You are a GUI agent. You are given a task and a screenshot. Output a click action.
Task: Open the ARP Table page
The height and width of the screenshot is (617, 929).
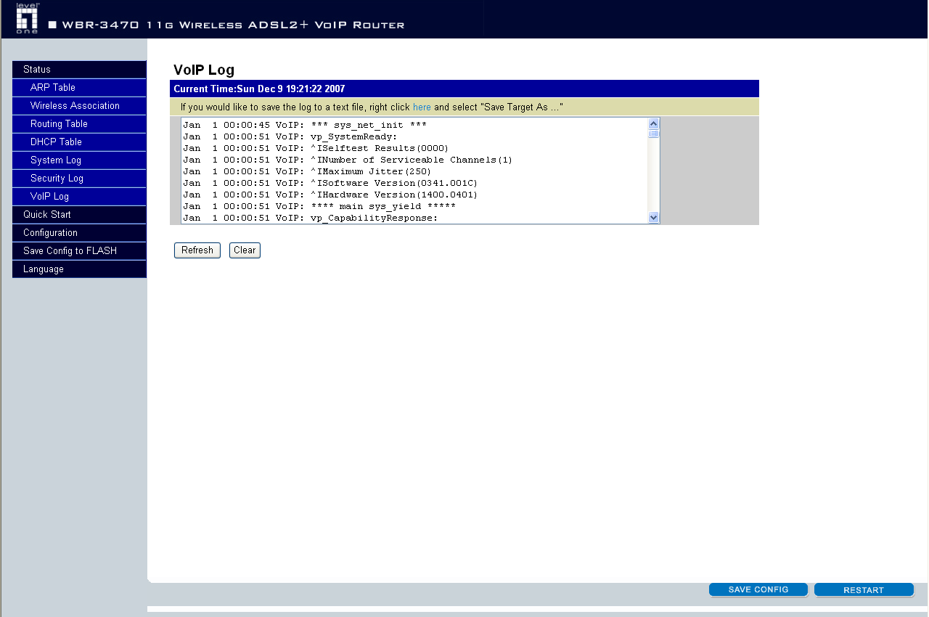(x=79, y=88)
